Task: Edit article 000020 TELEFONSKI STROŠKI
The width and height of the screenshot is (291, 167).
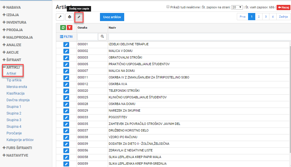Action: (66, 91)
